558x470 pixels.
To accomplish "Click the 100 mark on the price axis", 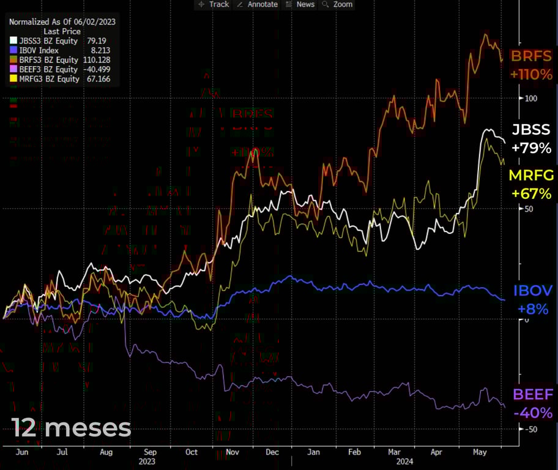I will [x=531, y=99].
